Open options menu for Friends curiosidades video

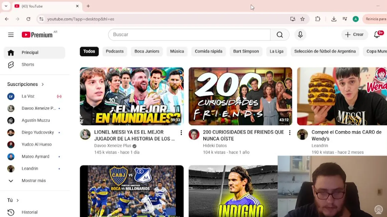pyautogui.click(x=290, y=133)
